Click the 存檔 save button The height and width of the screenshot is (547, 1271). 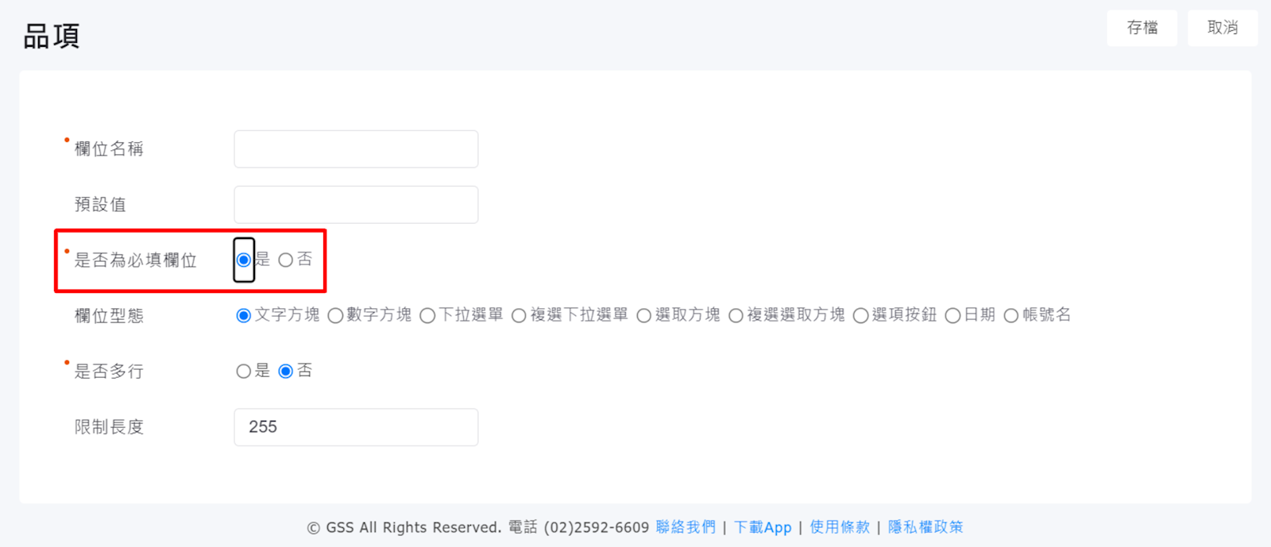(1142, 28)
